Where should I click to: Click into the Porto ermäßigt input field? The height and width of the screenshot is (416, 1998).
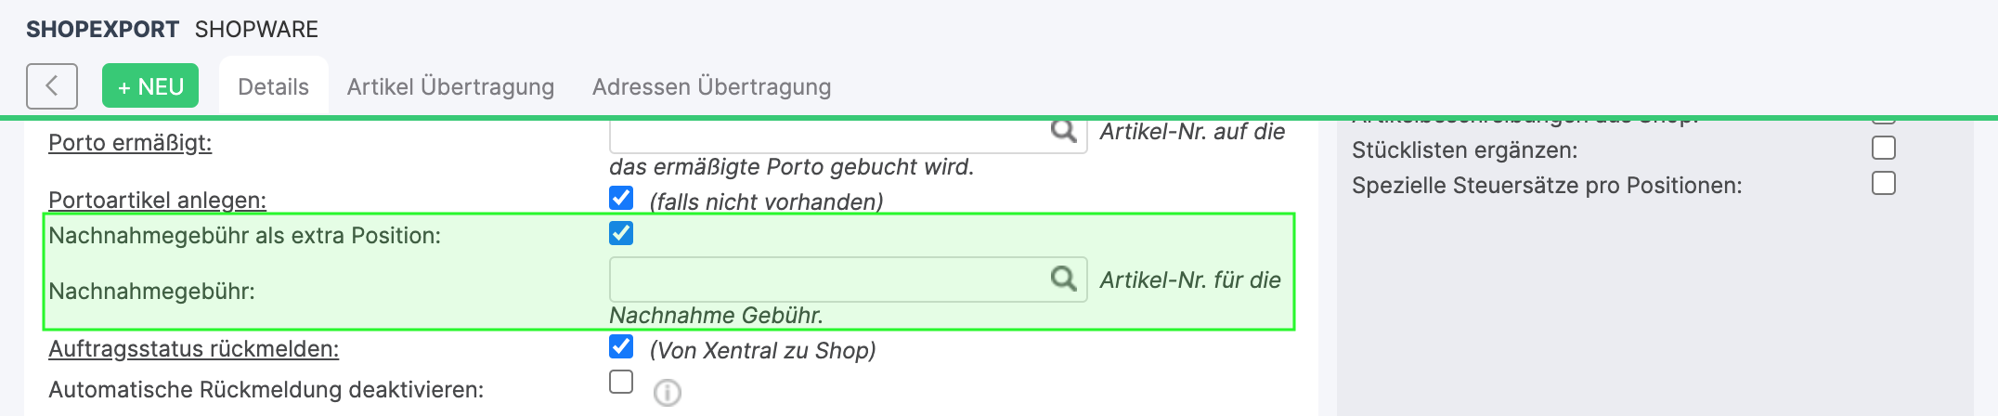click(x=826, y=136)
